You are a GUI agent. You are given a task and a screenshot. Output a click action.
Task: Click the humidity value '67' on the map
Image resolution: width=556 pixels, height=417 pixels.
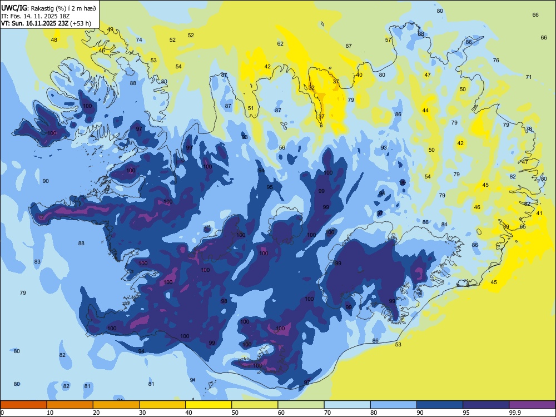pos(349,46)
